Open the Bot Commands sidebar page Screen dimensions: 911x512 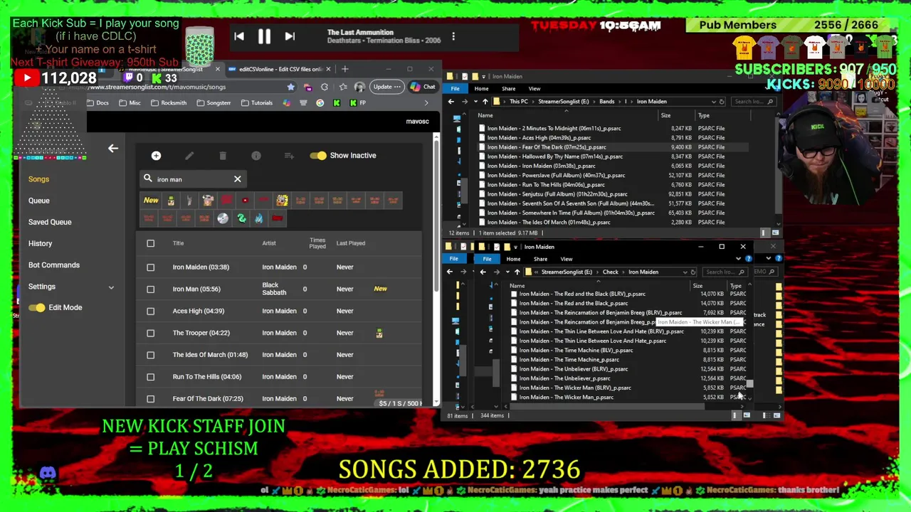point(54,265)
